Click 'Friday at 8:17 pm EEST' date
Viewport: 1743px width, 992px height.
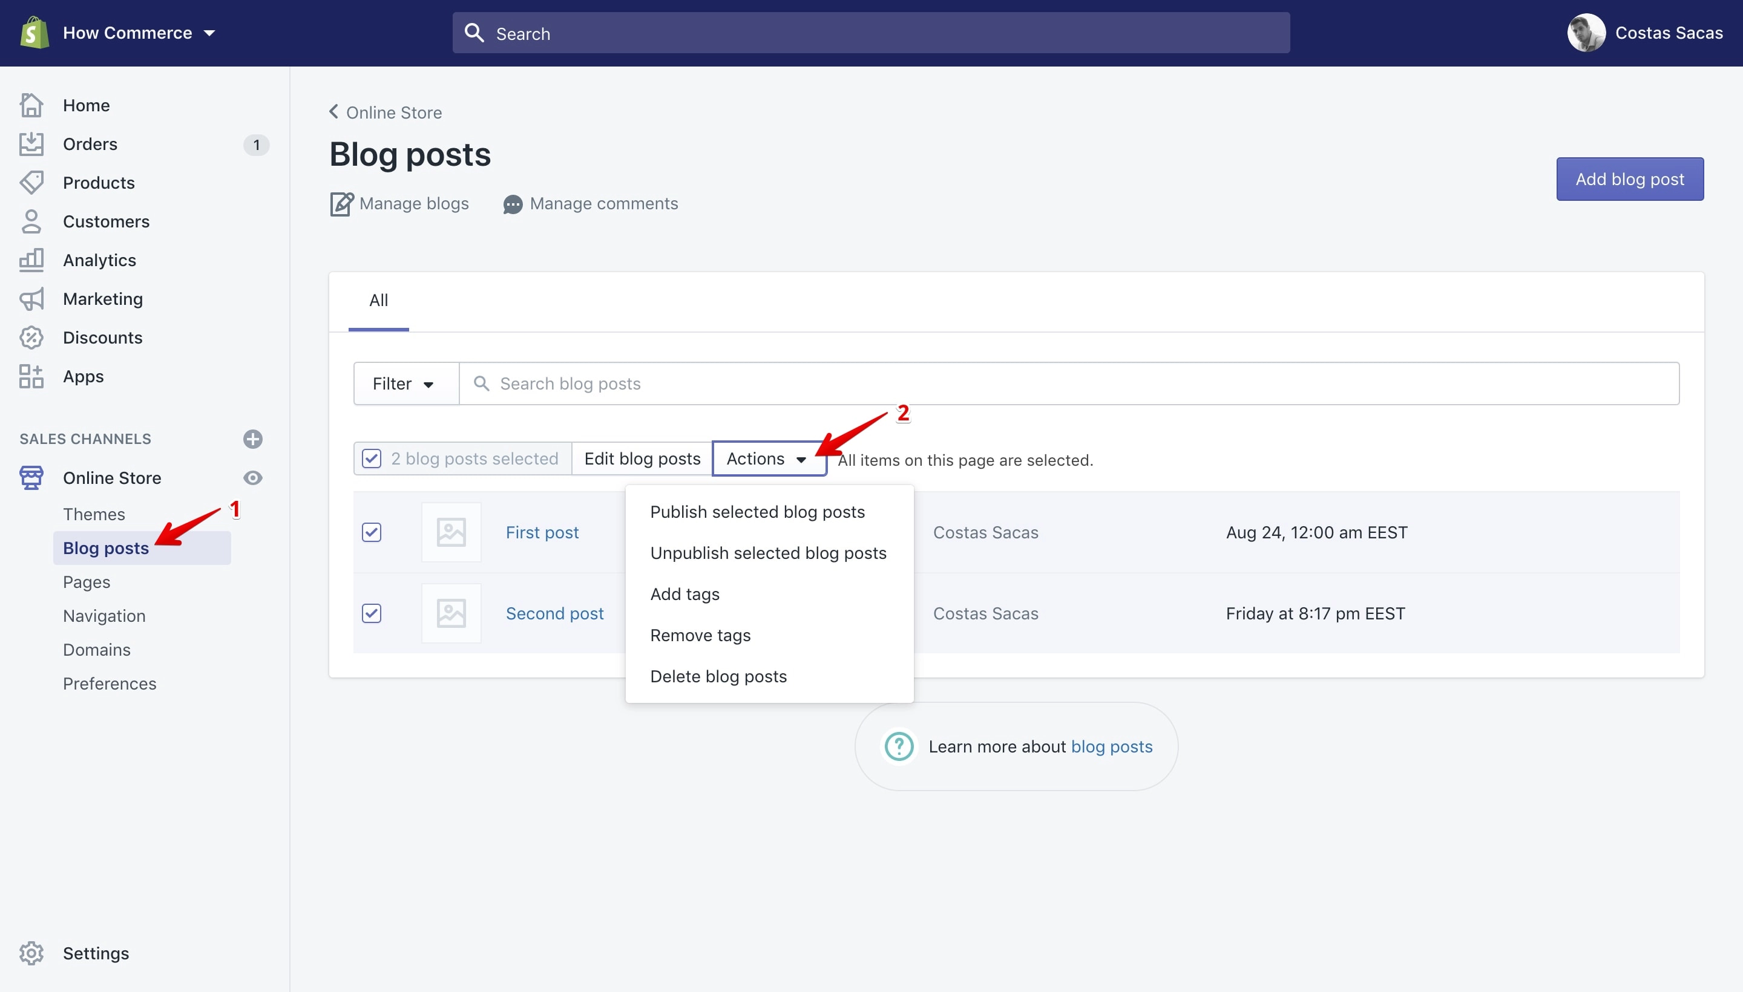1315,613
